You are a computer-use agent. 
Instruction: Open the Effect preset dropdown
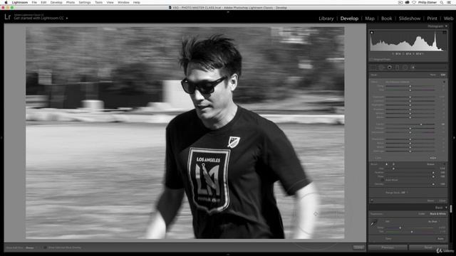[x=398, y=82]
